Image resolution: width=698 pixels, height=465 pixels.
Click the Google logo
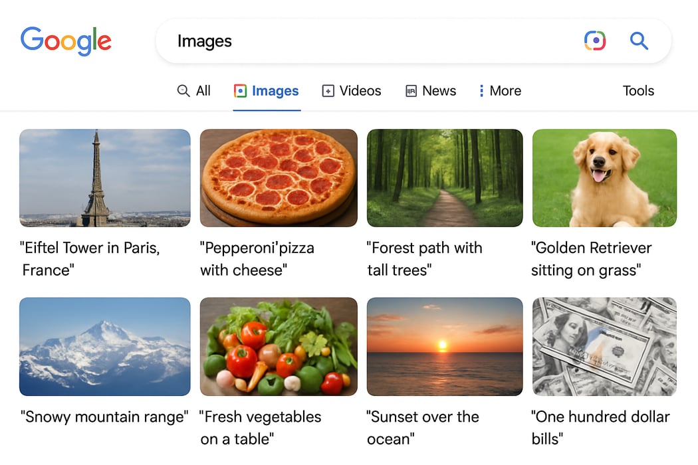click(65, 41)
